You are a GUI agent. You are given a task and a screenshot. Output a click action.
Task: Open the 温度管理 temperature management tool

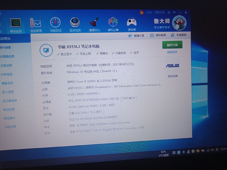pos(36,25)
